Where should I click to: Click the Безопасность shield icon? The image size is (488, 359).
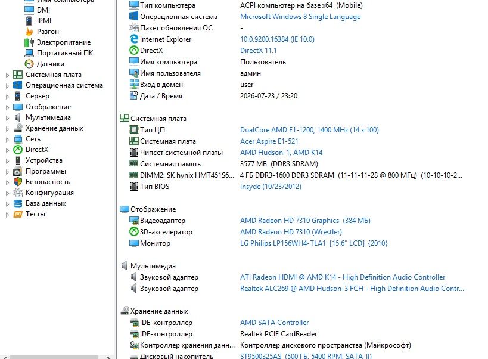point(18,182)
